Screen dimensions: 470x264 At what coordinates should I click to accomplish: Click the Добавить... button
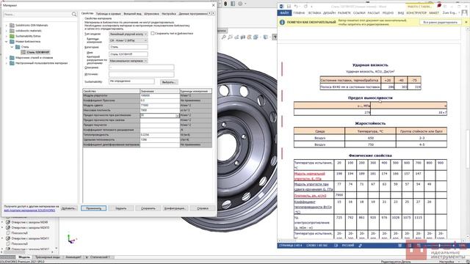69,208
